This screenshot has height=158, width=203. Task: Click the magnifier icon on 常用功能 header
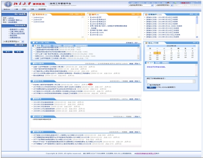tap(25, 25)
